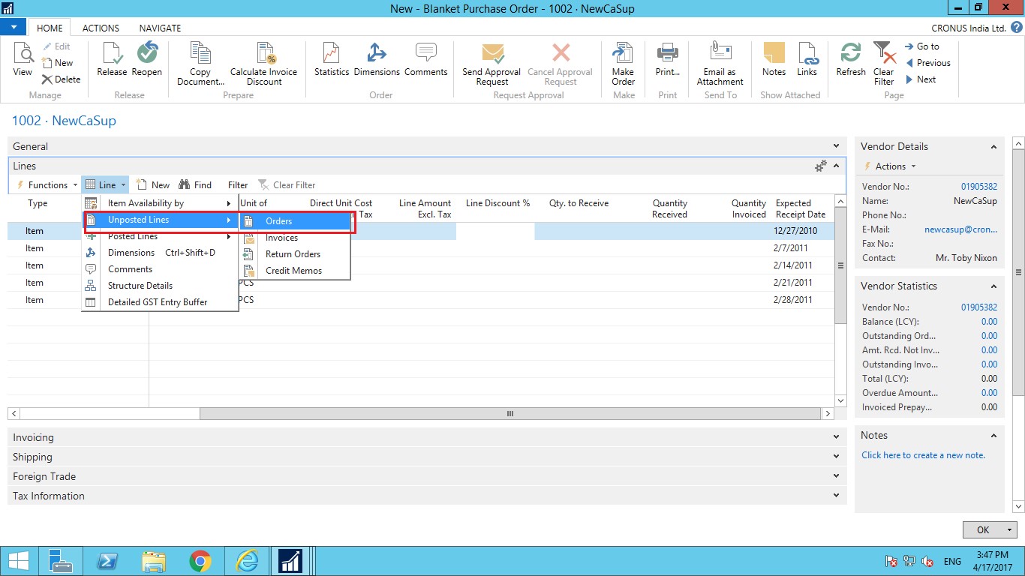Expand the Shipping FastTab
This screenshot has width=1025, height=576.
pos(837,457)
